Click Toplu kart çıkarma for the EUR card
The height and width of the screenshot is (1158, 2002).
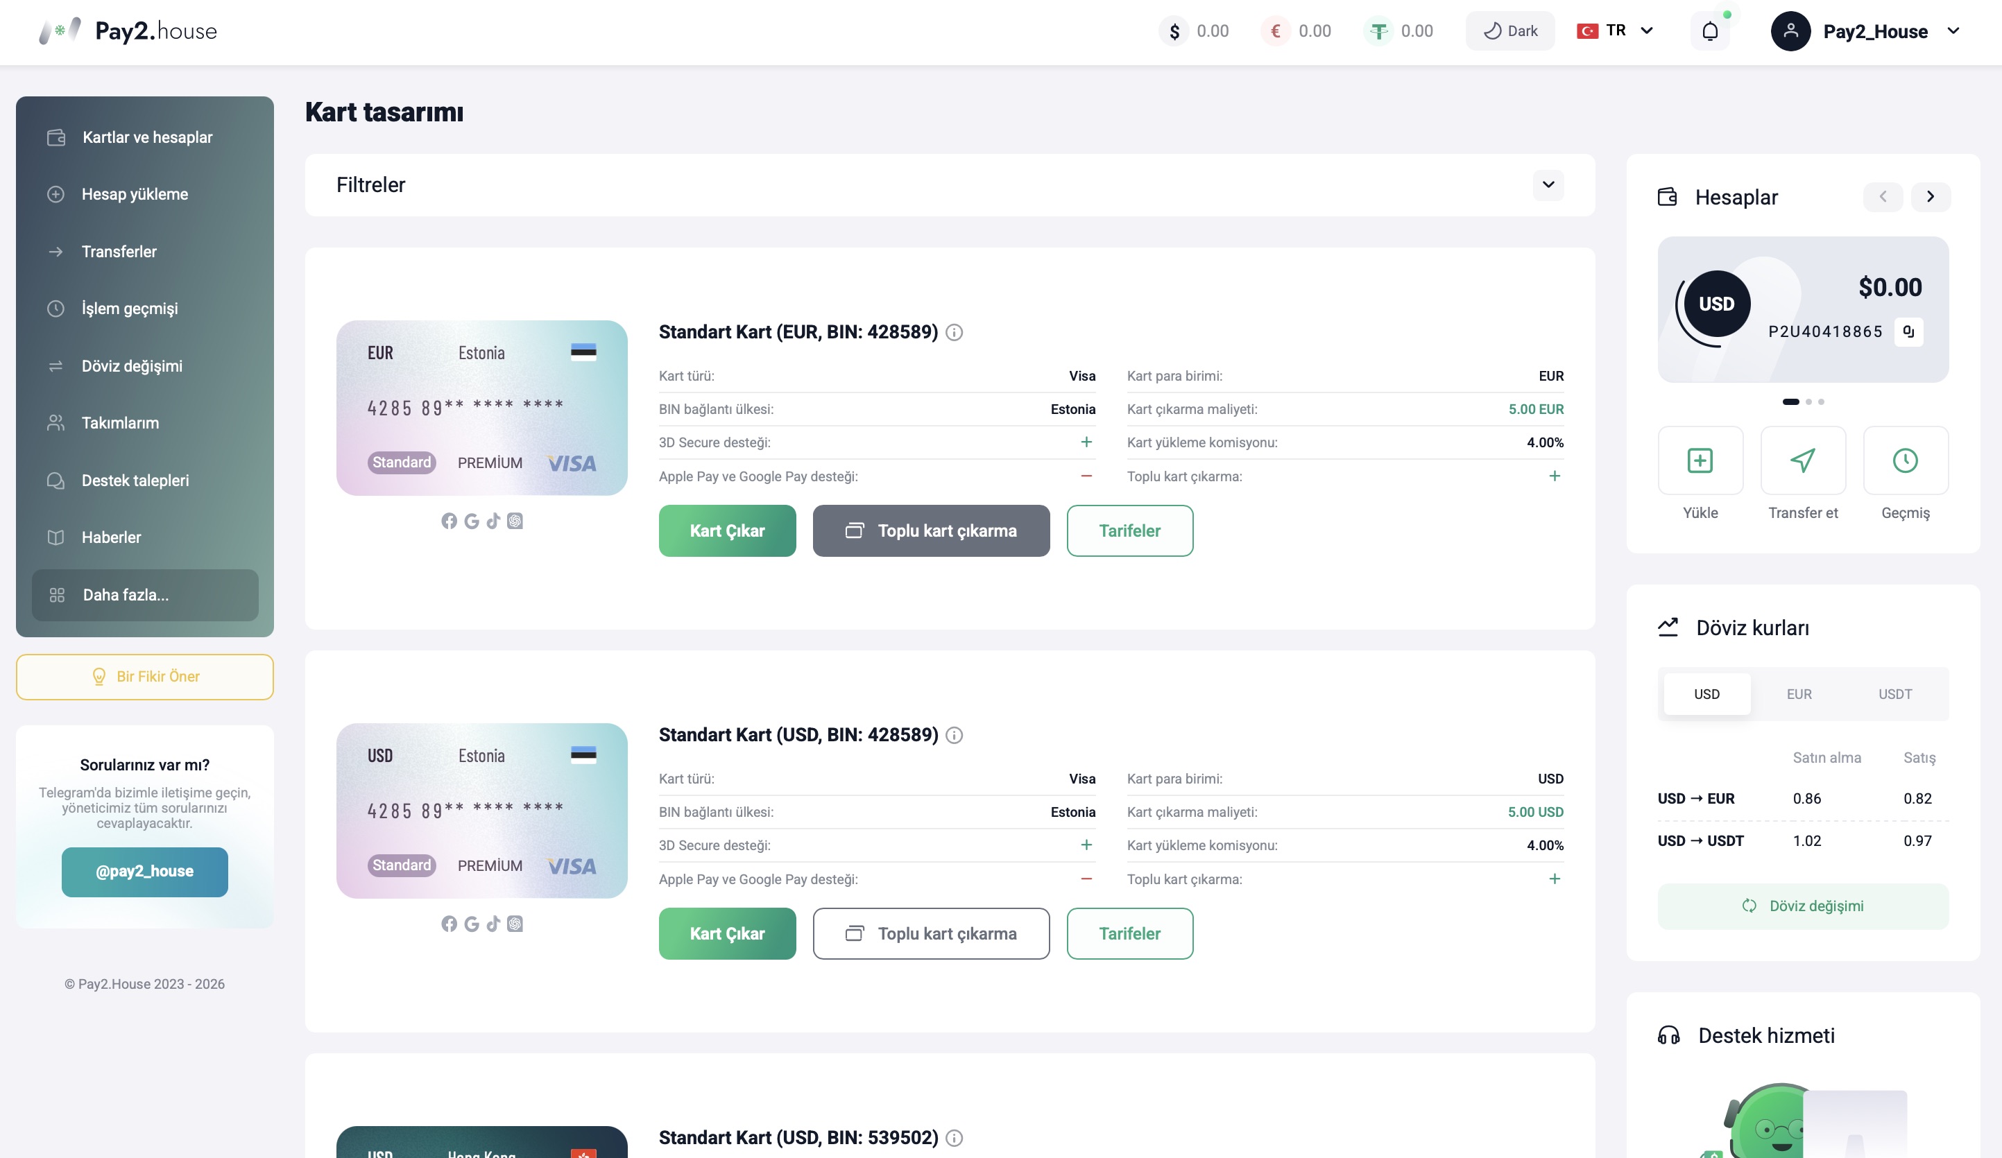(x=931, y=530)
